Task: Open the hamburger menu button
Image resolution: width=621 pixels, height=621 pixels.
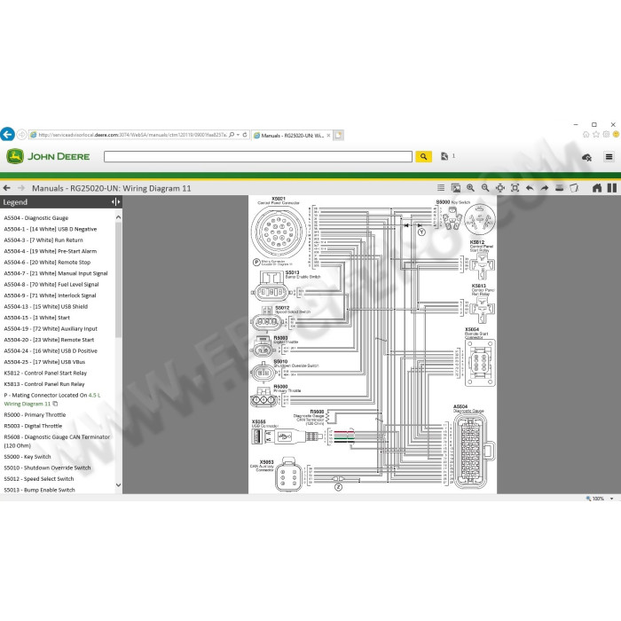Action: [x=609, y=157]
